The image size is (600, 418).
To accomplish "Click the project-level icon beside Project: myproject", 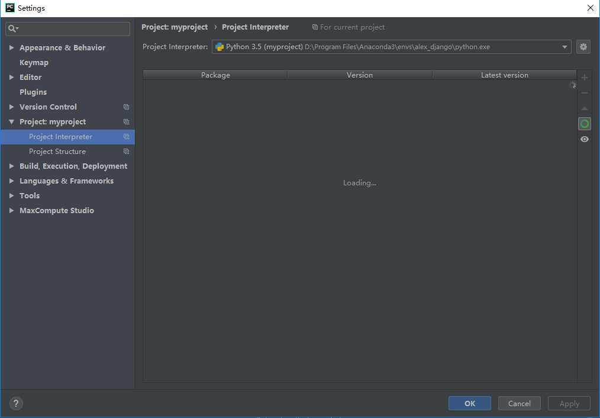I will click(126, 122).
